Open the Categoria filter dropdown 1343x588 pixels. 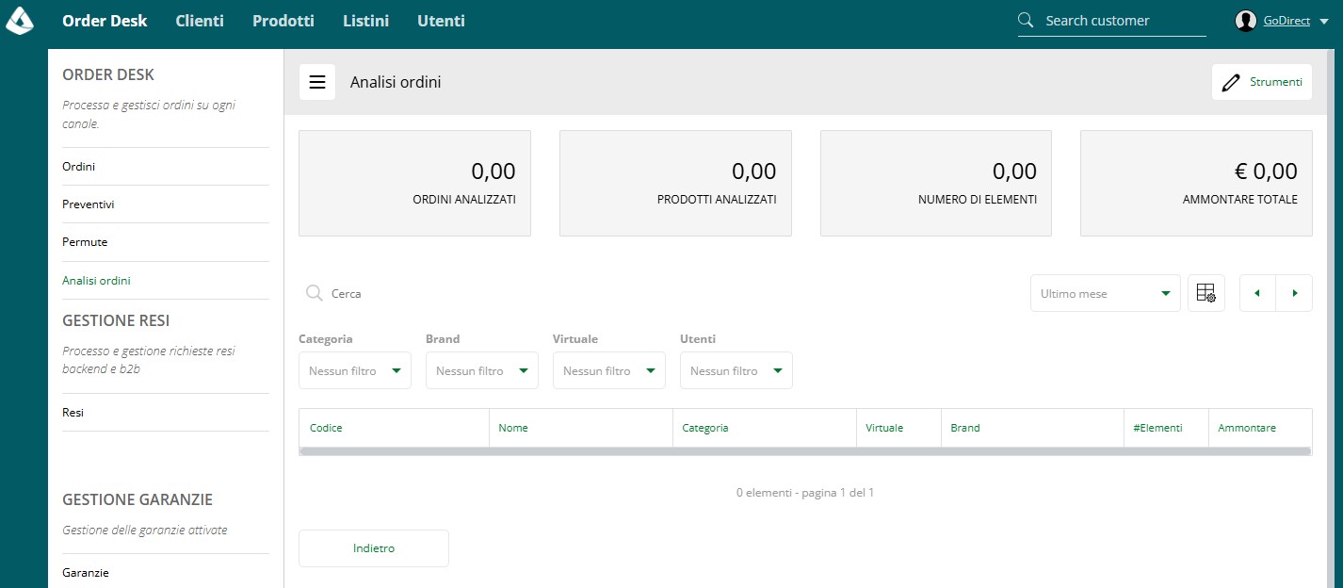355,370
